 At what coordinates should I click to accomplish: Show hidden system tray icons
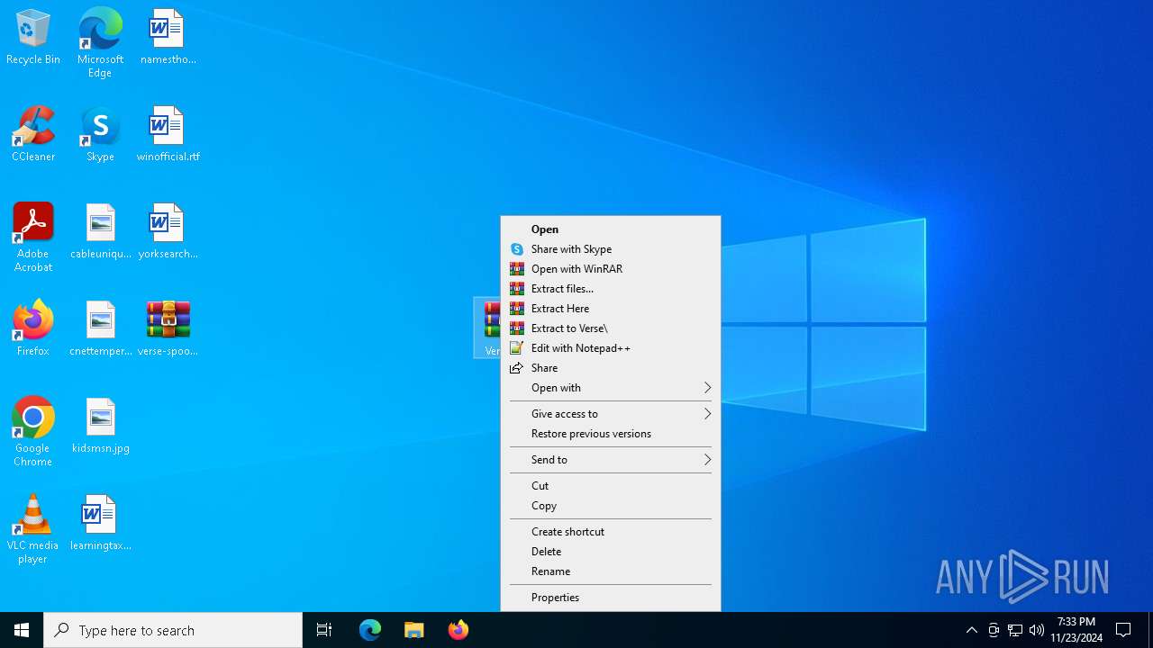coord(971,630)
